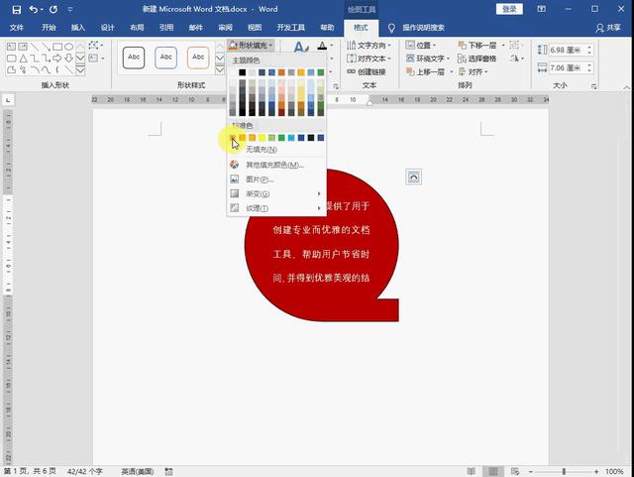Switch to the 引用 ribbon tab
Viewport: 634px width, 477px height.
coord(166,28)
